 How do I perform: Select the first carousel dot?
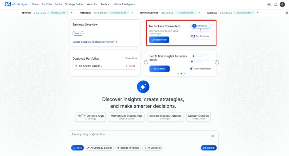click(x=178, y=73)
